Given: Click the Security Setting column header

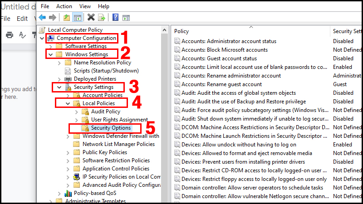Looking at the screenshot, I should (347, 31).
